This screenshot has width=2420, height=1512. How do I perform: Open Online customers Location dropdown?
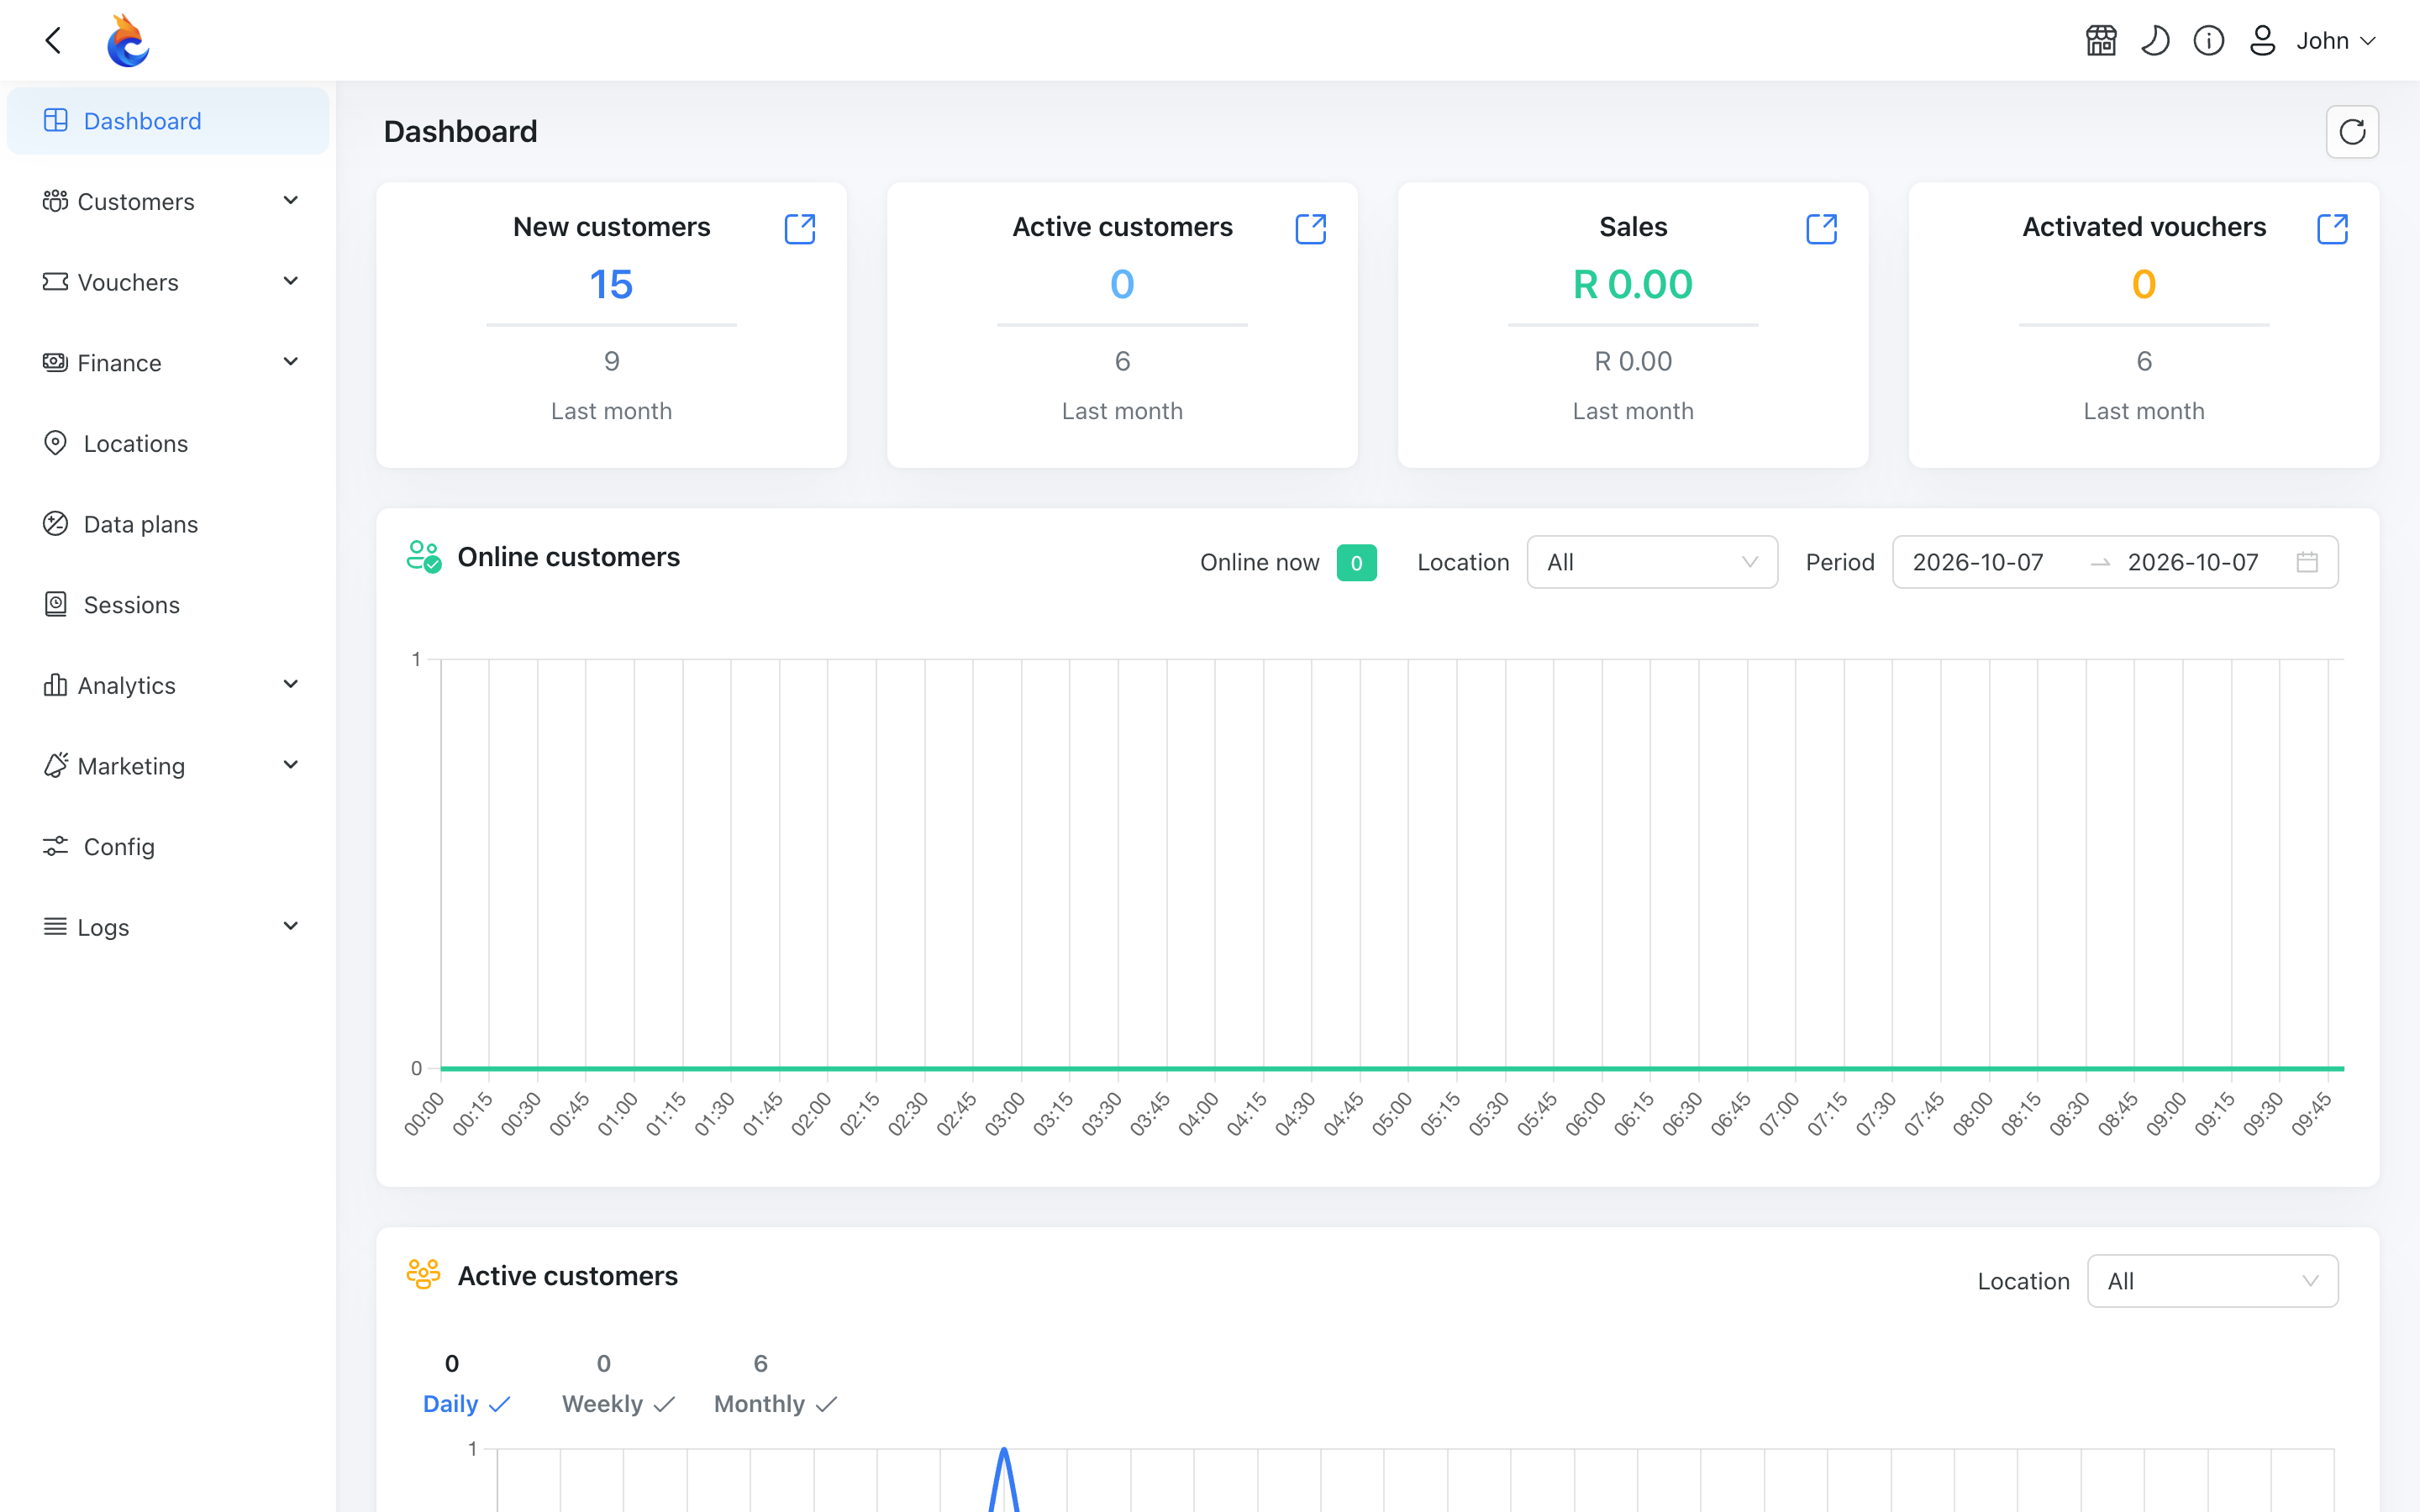1652,562
